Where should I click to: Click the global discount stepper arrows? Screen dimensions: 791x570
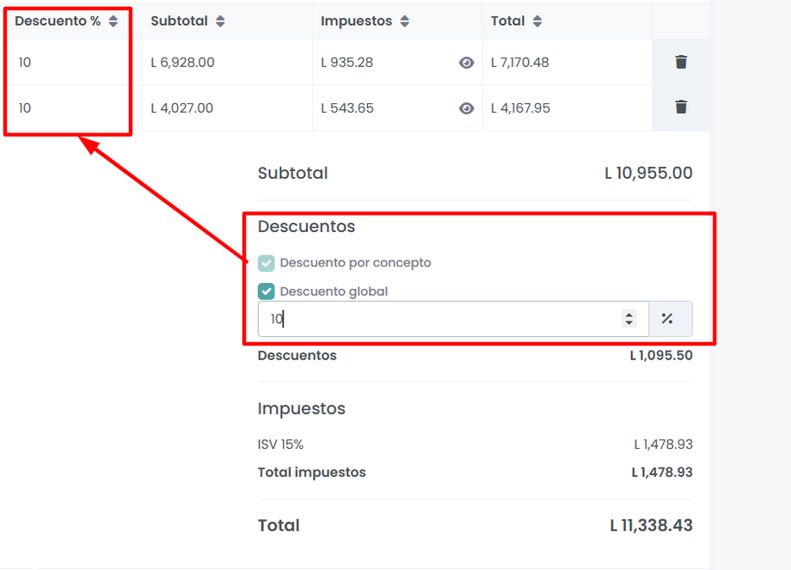tap(629, 319)
